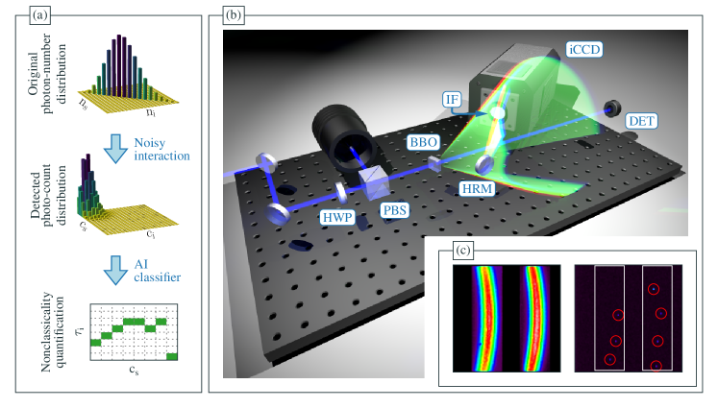The width and height of the screenshot is (718, 408).
Task: Click the arrow beside Noisy interaction
Action: [x=115, y=149]
